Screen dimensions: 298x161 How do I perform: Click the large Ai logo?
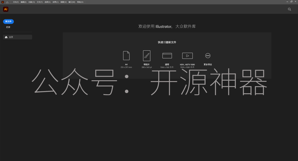click(6, 9)
